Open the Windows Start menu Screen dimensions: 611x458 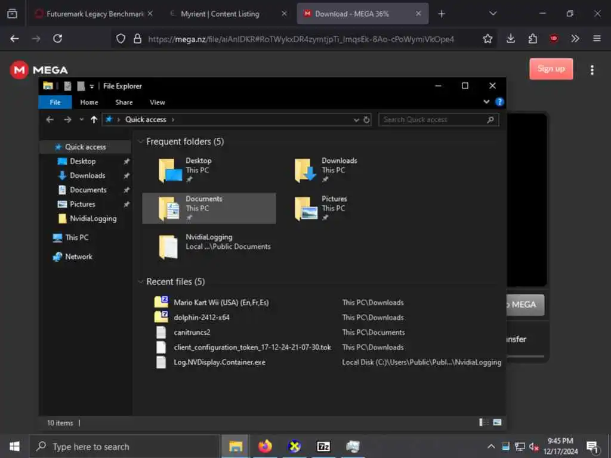(x=14, y=447)
